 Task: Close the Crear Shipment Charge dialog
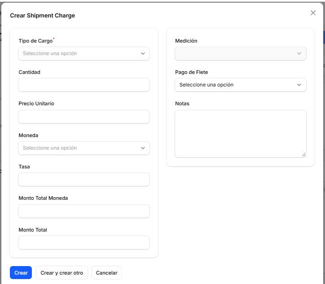coord(313,13)
